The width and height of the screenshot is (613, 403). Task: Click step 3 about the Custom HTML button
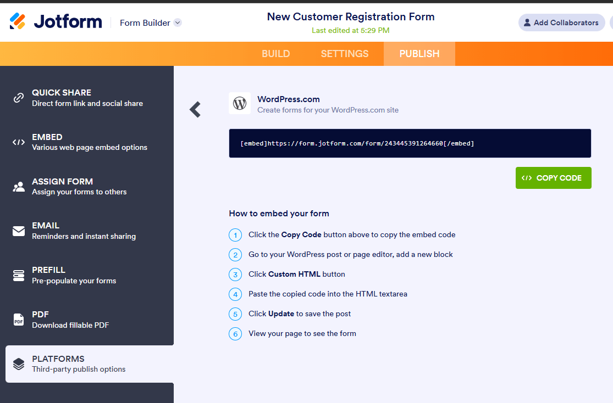point(297,274)
